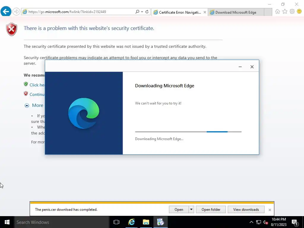
Task: Click the address bar URL field
Action: coord(77,12)
